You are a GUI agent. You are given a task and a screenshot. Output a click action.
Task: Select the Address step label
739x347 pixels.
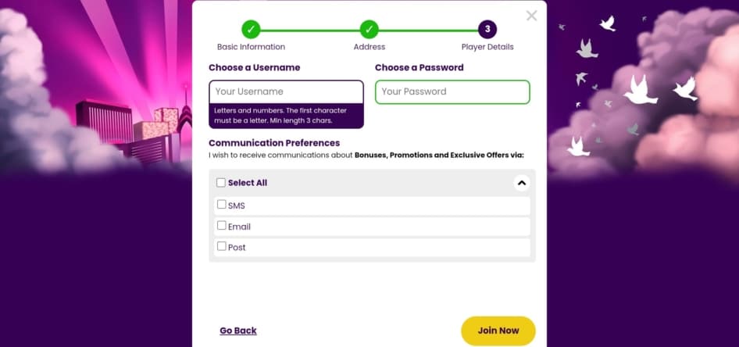[x=369, y=47]
